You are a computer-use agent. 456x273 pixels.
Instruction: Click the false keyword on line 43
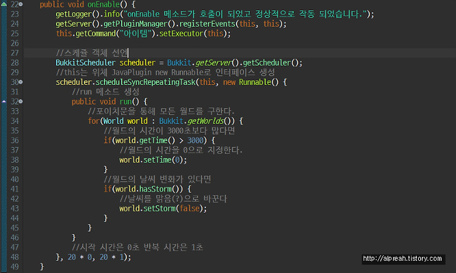point(189,208)
